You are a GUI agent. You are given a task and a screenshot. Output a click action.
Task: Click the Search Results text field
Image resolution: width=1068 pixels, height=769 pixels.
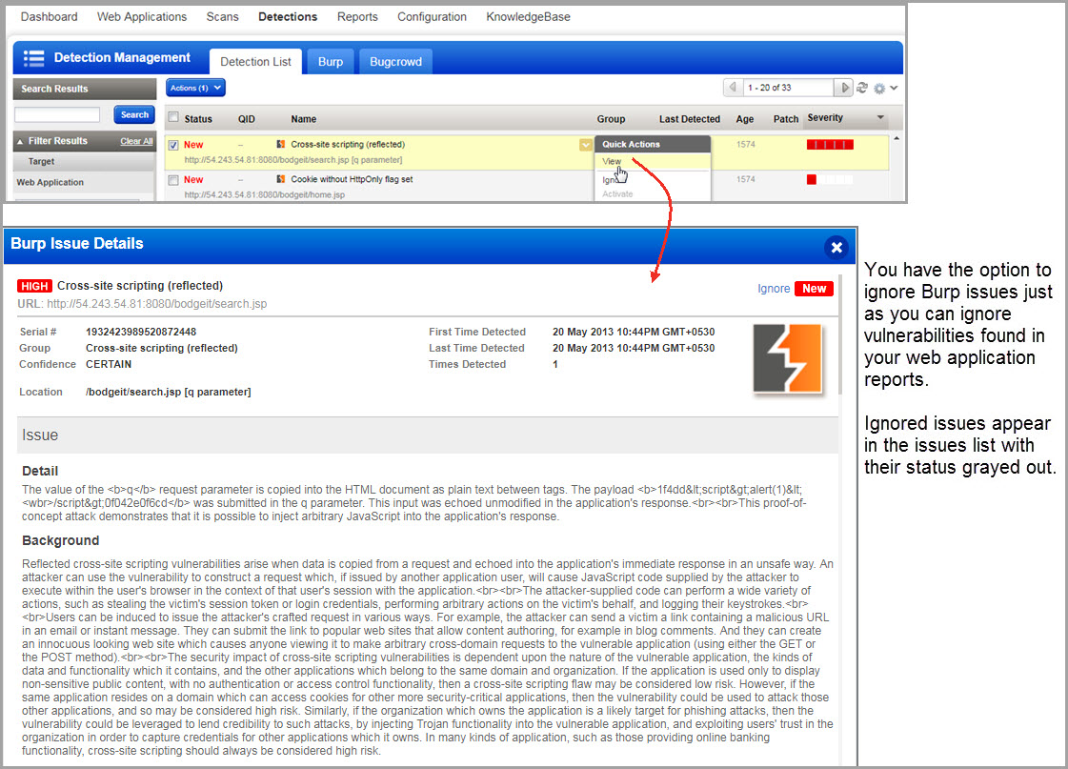(57, 114)
